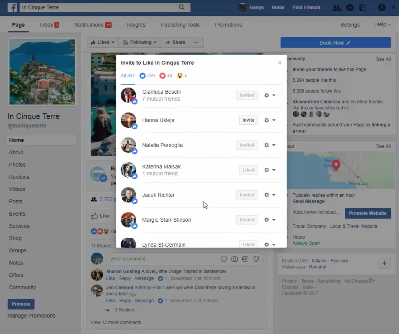Click the search magnifier icon
The image size is (399, 334).
click(182, 7)
